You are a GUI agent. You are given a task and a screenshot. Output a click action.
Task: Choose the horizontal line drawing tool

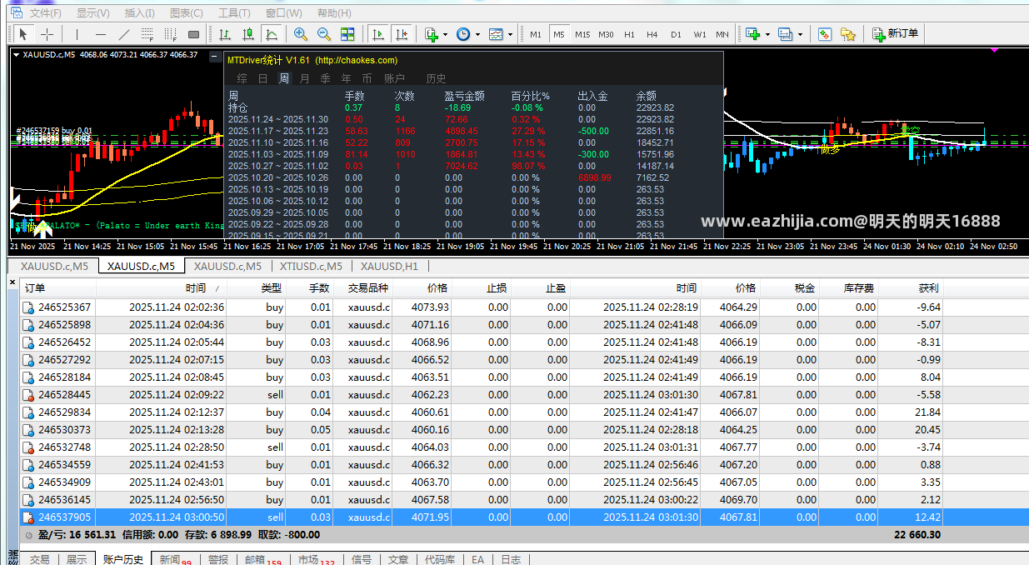[101, 34]
